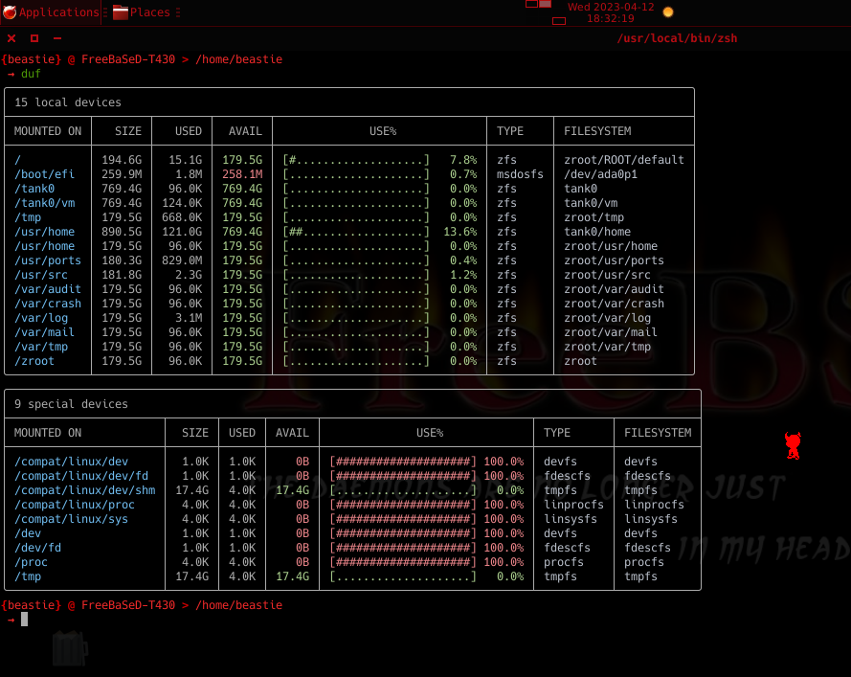Click the red FreeBSD logo beside Applications
This screenshot has width=851, height=677.
coord(10,12)
